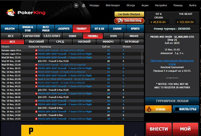Click Выйти to log out
This screenshot has width=201, height=136.
[193, 5]
